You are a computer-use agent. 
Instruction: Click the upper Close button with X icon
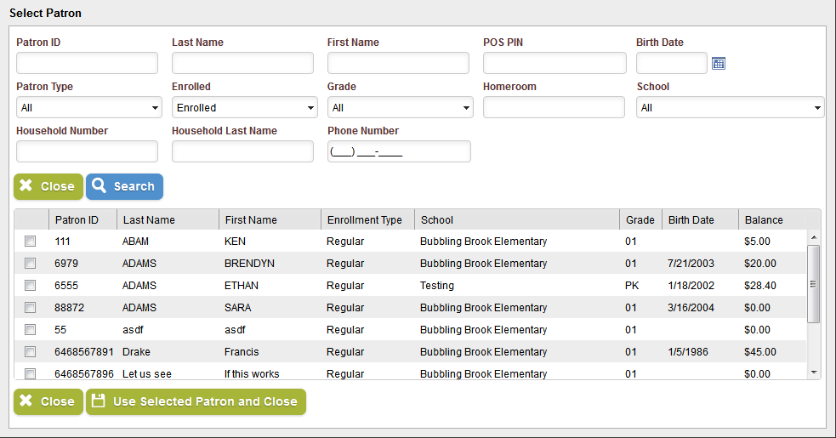pyautogui.click(x=48, y=187)
